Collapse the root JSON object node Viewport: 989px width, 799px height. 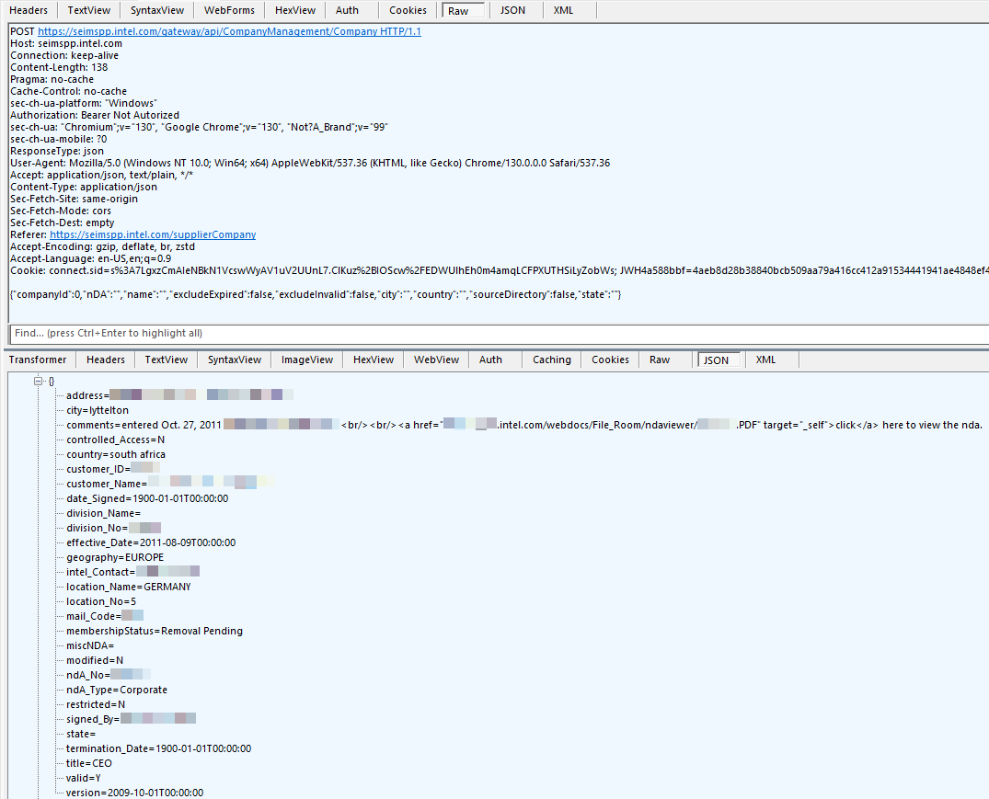click(x=38, y=381)
